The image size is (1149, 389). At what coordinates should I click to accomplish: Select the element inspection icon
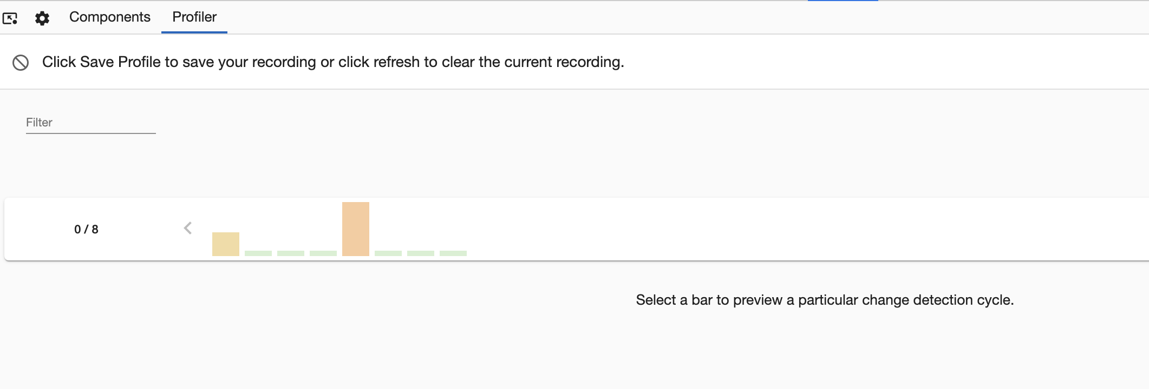11,18
